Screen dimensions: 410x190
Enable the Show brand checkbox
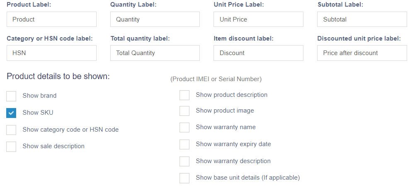12,96
